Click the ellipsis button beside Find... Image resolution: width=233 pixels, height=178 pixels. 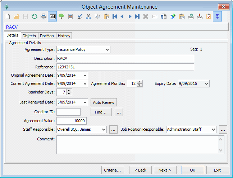point(119,112)
